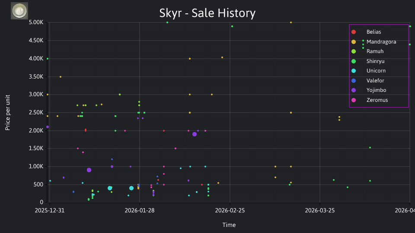
Task: Select large purple Yojimbo point near 900
Action: tap(89, 170)
